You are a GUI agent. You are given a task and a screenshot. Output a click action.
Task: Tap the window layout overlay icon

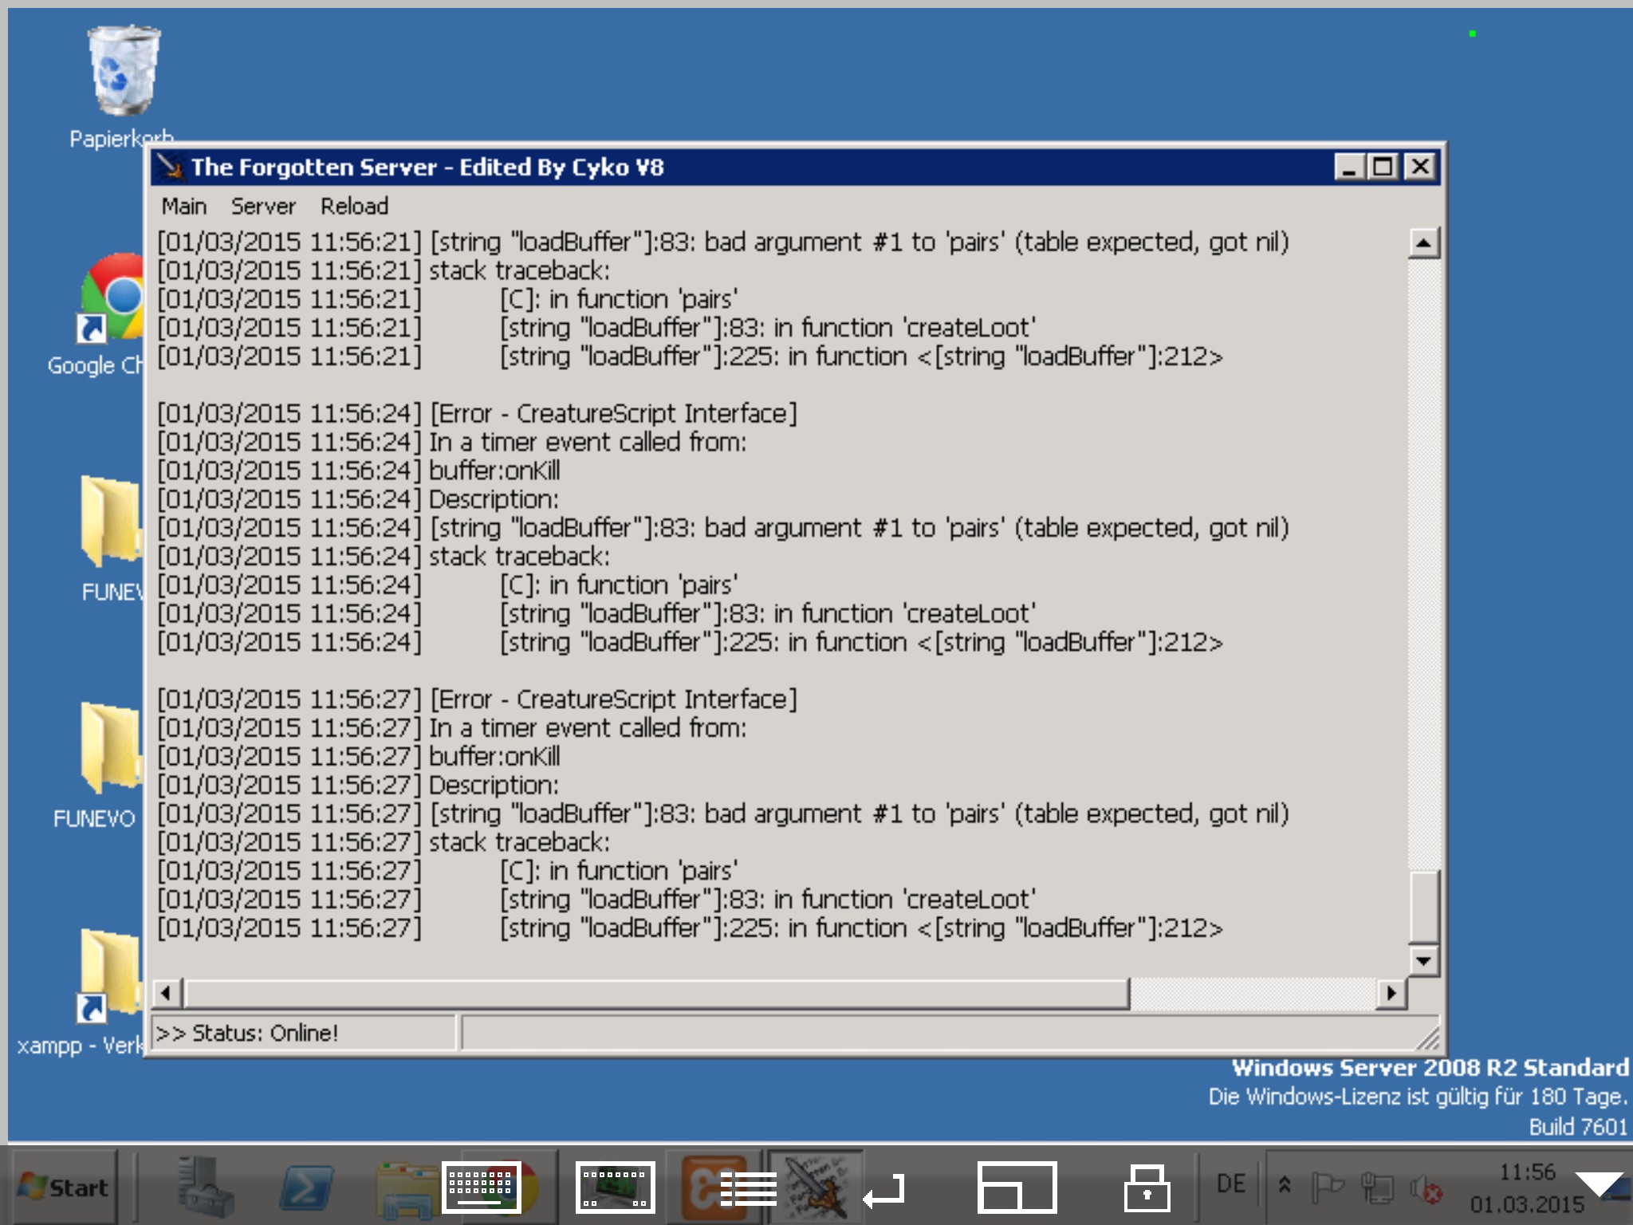point(1017,1188)
